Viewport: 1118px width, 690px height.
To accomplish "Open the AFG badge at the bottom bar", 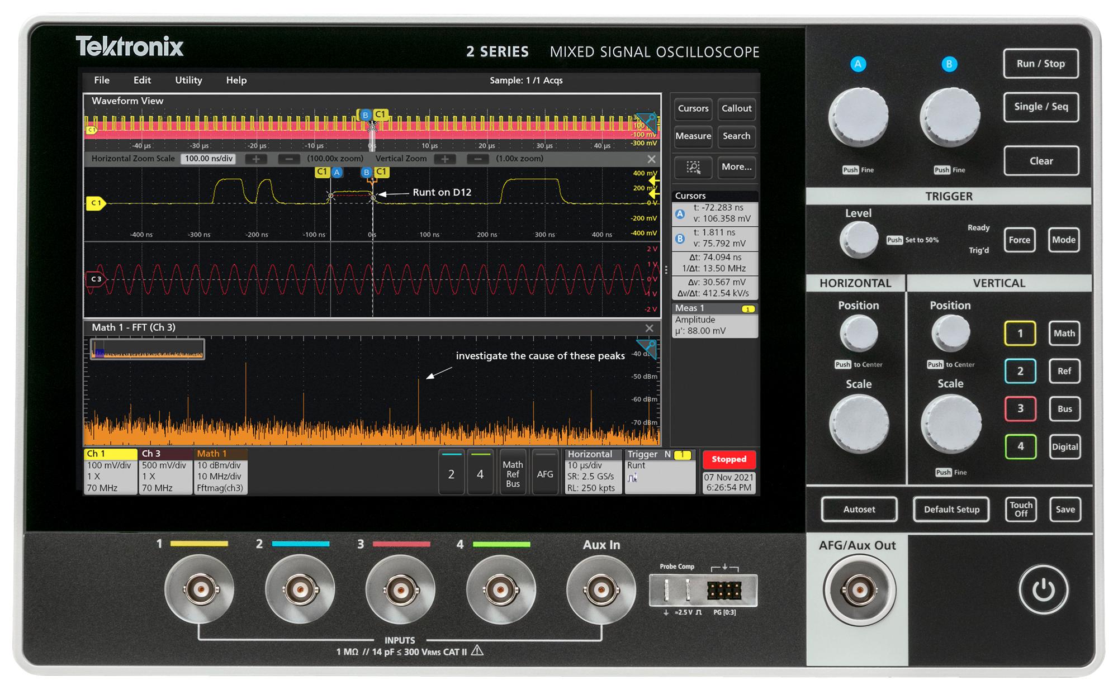I will 546,473.
